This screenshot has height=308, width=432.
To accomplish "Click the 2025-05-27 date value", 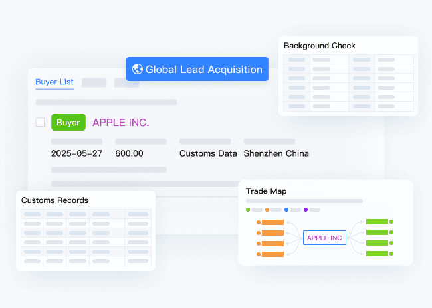I will point(76,153).
